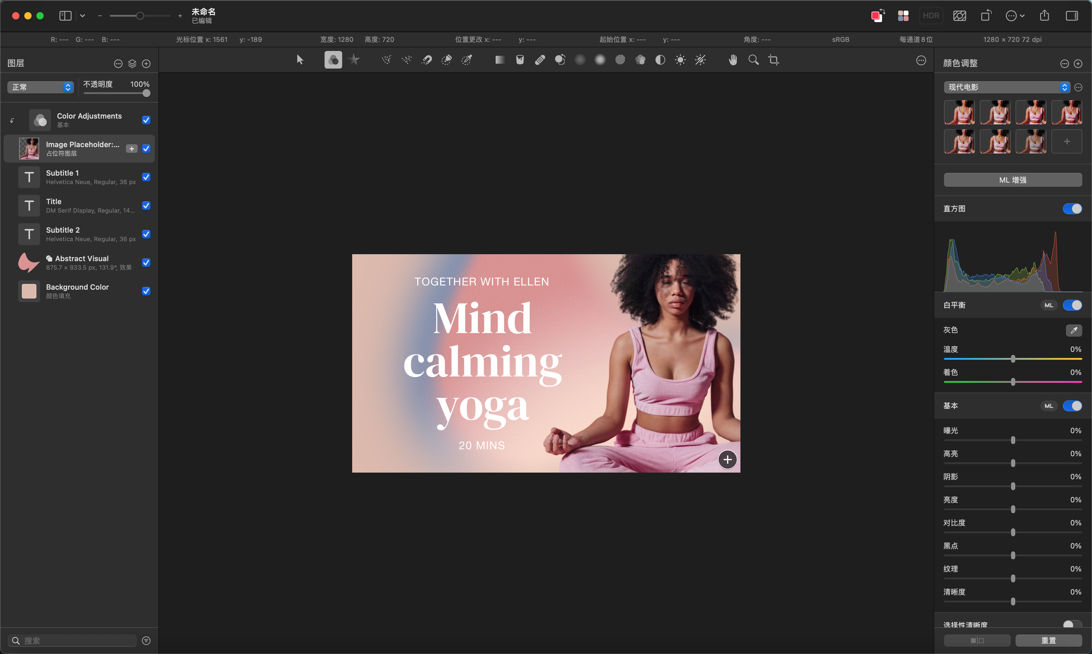The height and width of the screenshot is (654, 1092).
Task: Open the sidebar layout chevron menu
Action: (83, 16)
